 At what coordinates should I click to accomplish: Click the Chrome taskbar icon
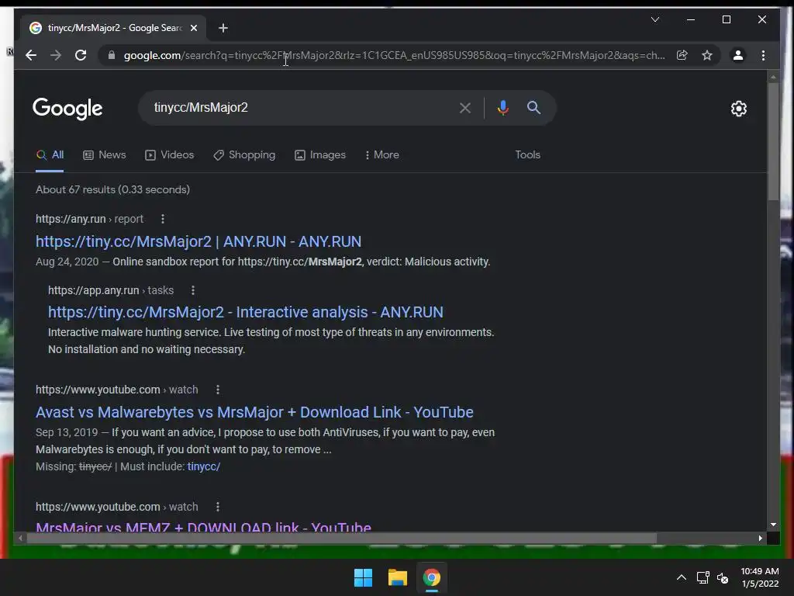431,577
